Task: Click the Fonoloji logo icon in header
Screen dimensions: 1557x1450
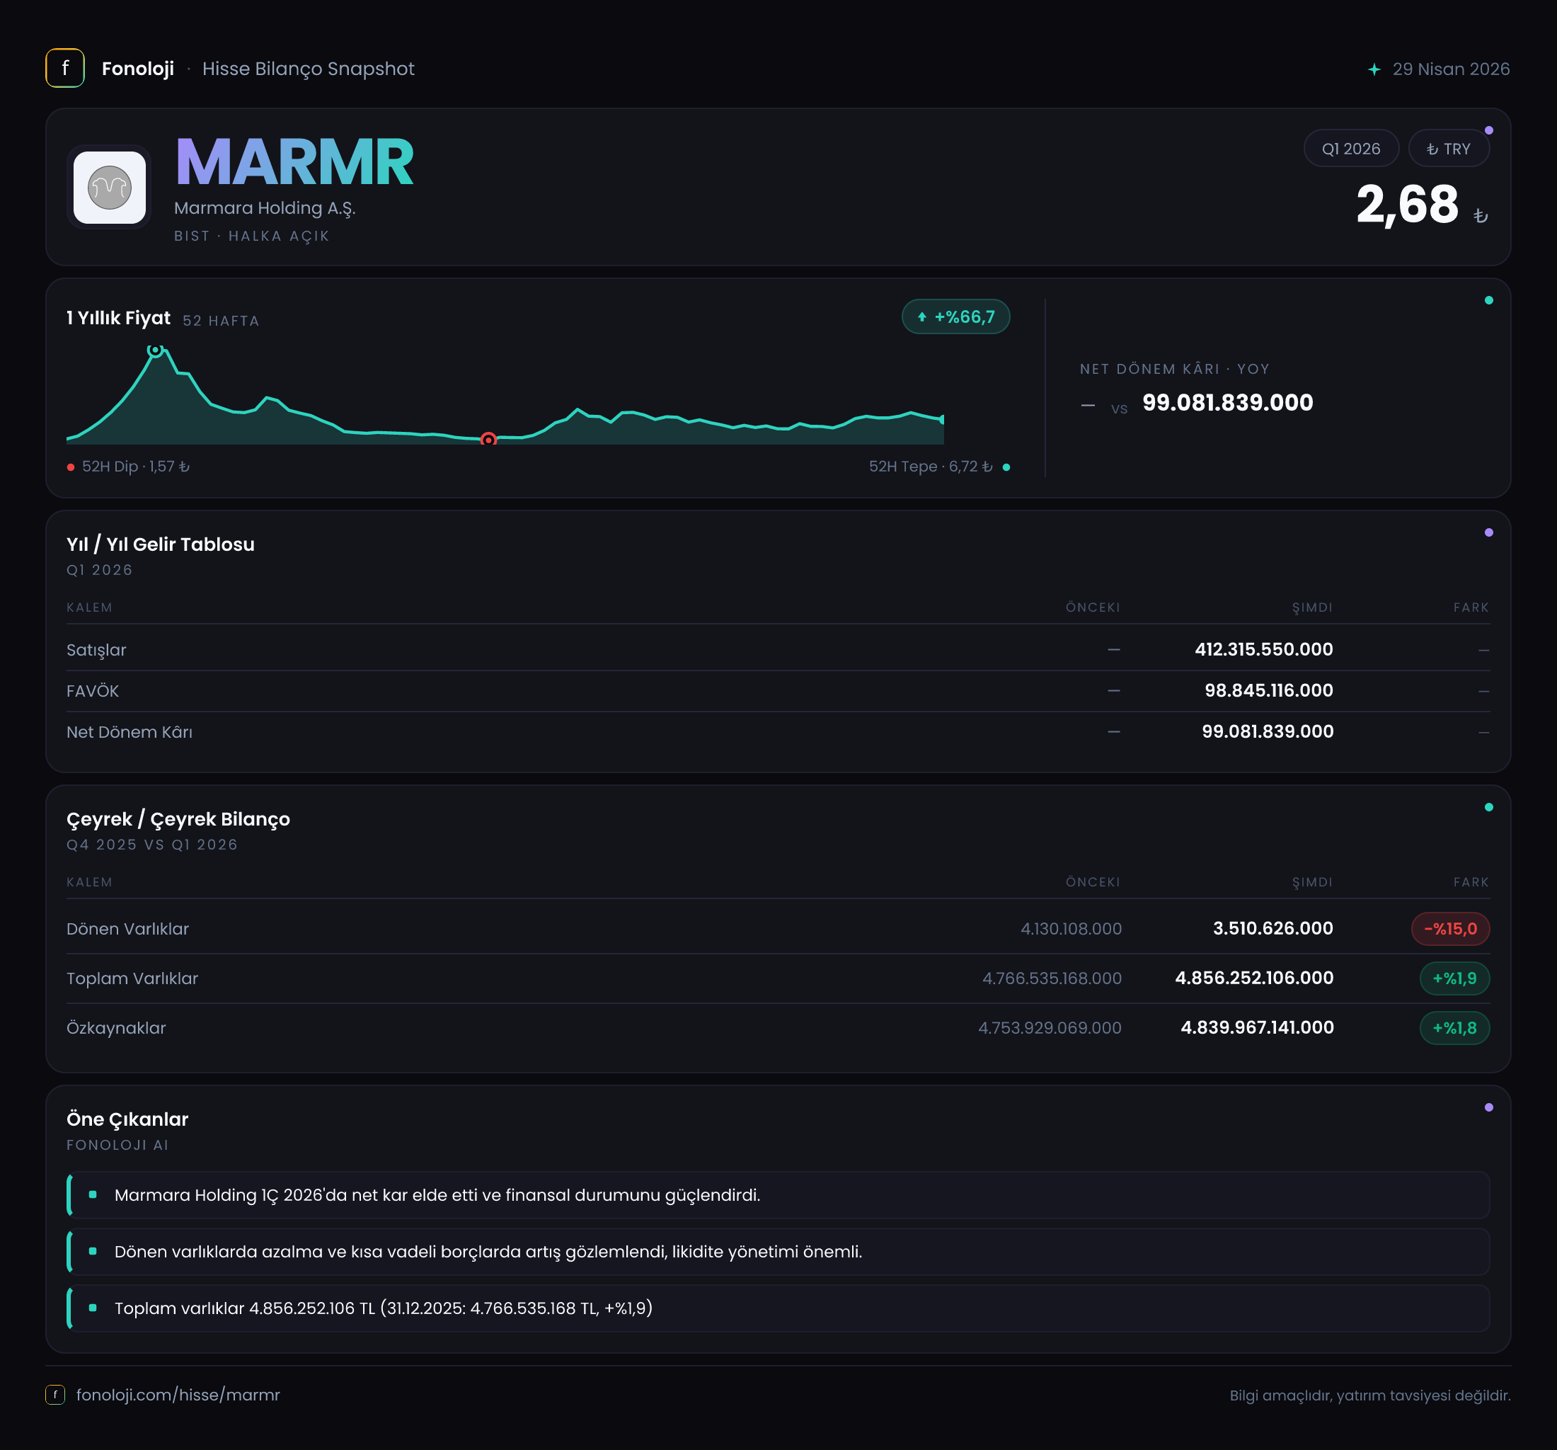Action: click(65, 68)
